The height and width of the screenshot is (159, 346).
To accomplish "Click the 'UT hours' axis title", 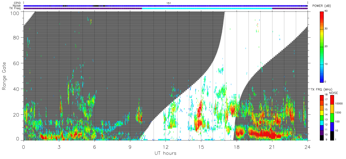I will [165, 153].
